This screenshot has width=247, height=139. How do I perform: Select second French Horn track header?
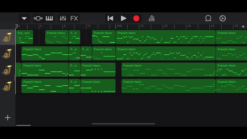[x=8, y=54]
